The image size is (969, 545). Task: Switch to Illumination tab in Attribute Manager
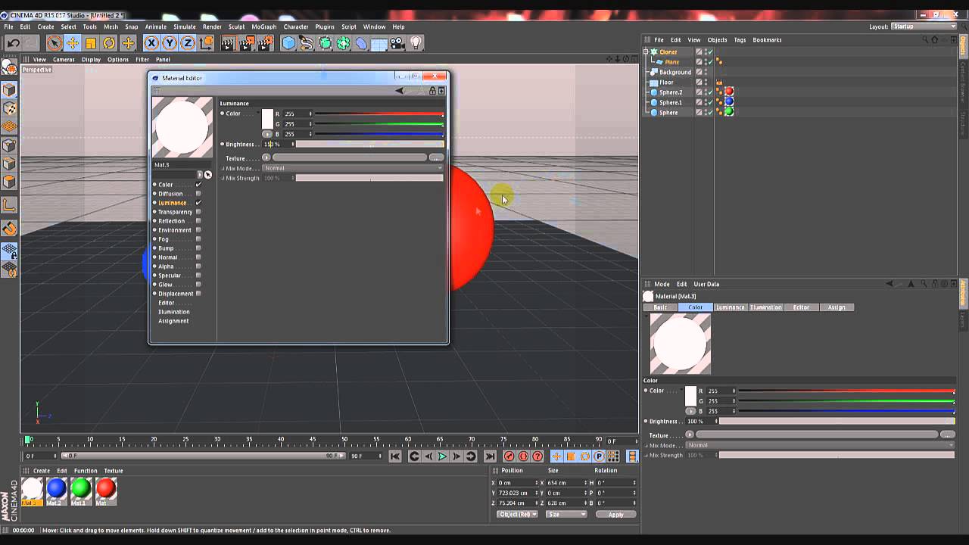click(766, 307)
